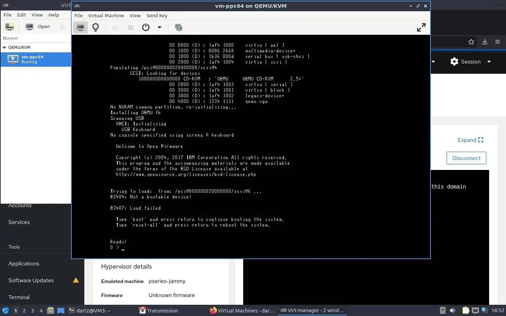Select the vm-ppc64 running VM row

pyautogui.click(x=35, y=59)
